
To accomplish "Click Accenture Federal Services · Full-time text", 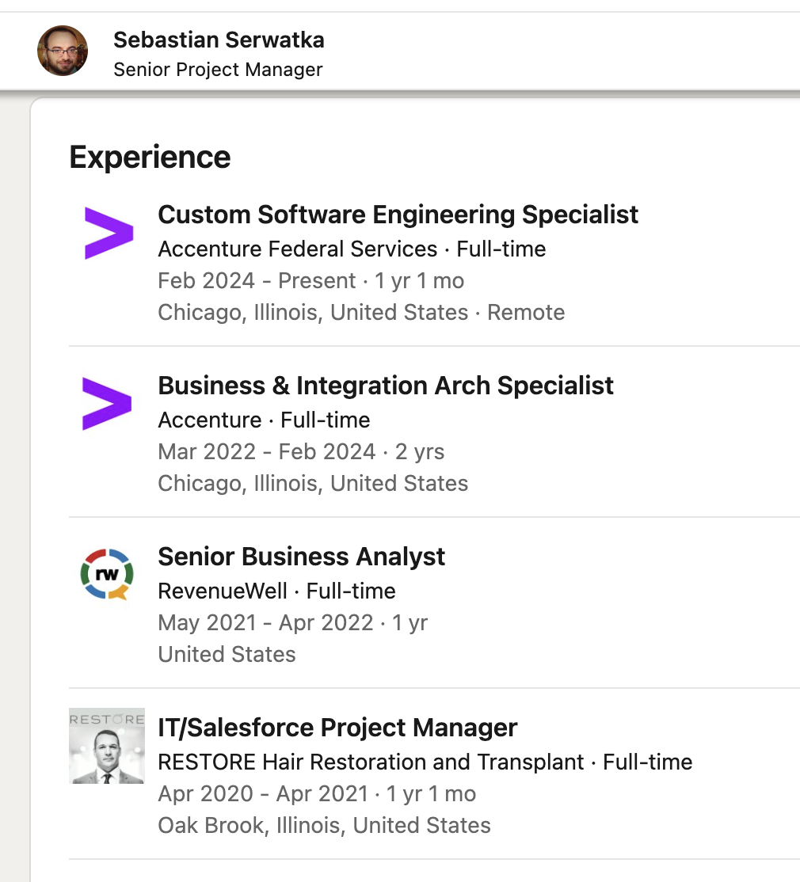I will (x=352, y=249).
